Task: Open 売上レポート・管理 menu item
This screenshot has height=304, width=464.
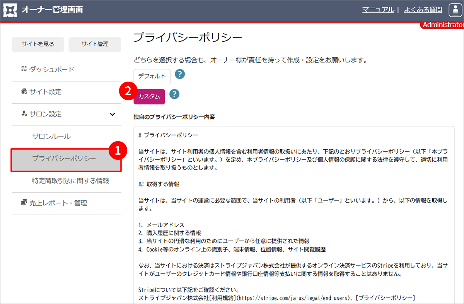Action: (58, 203)
